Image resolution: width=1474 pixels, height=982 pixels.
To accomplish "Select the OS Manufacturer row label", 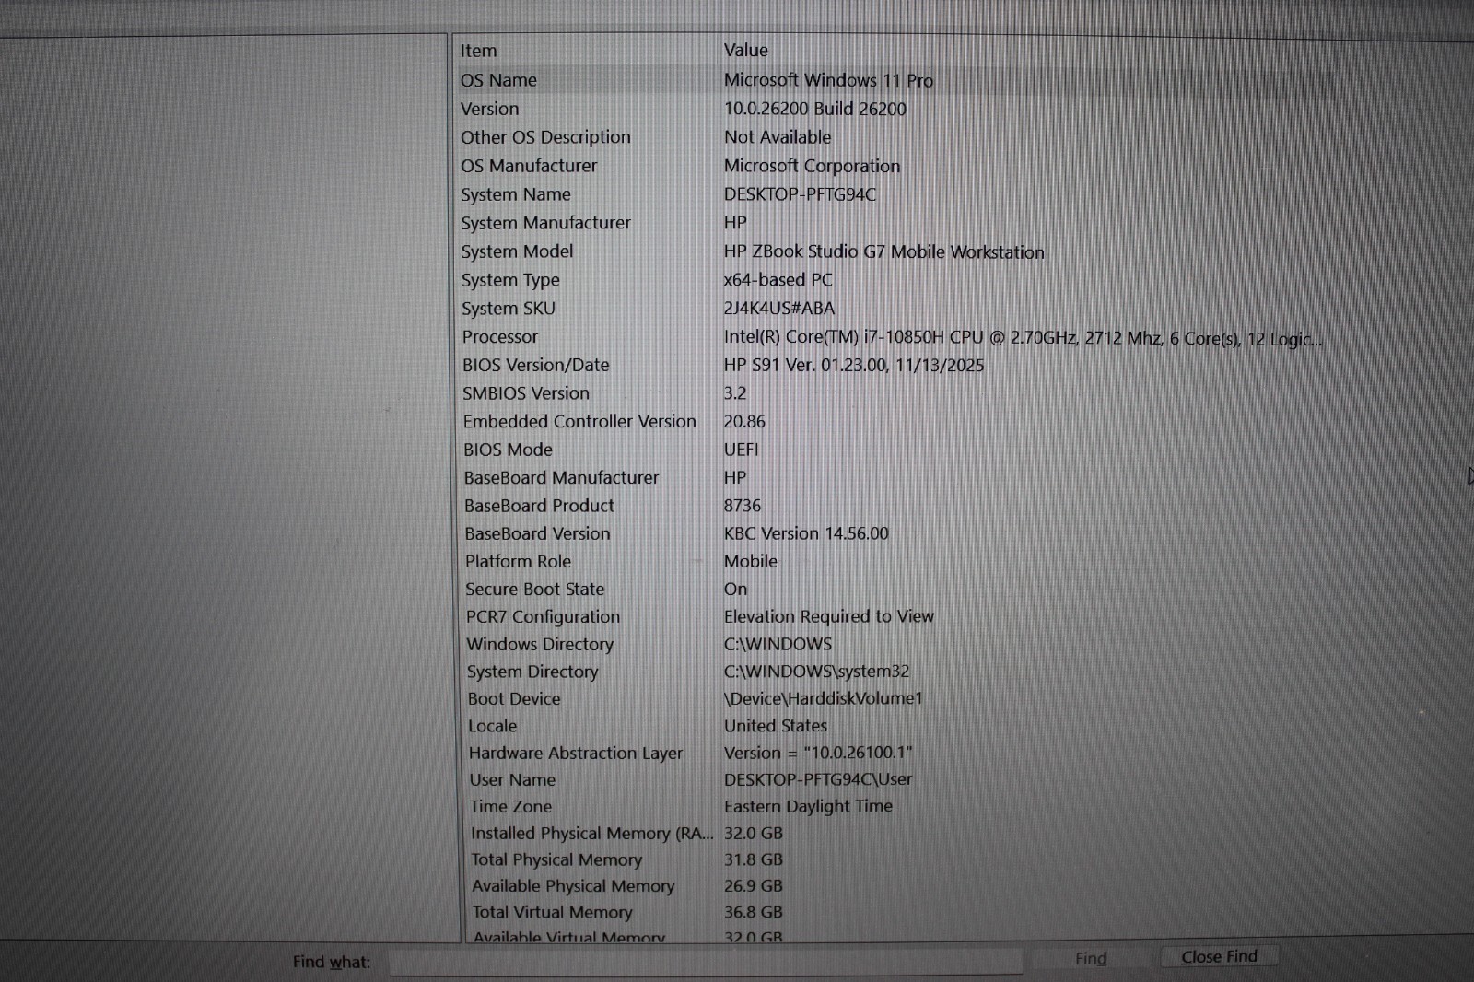I will click(x=529, y=166).
